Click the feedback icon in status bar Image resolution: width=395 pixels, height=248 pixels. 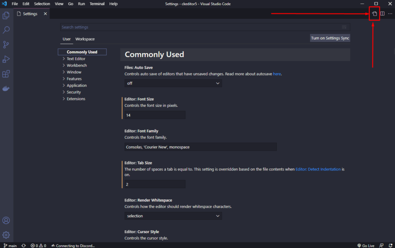(x=381, y=246)
